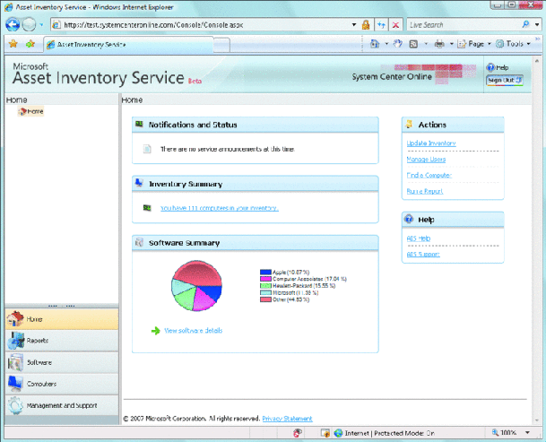Click the navigation pane splitter grip dots

point(62,306)
